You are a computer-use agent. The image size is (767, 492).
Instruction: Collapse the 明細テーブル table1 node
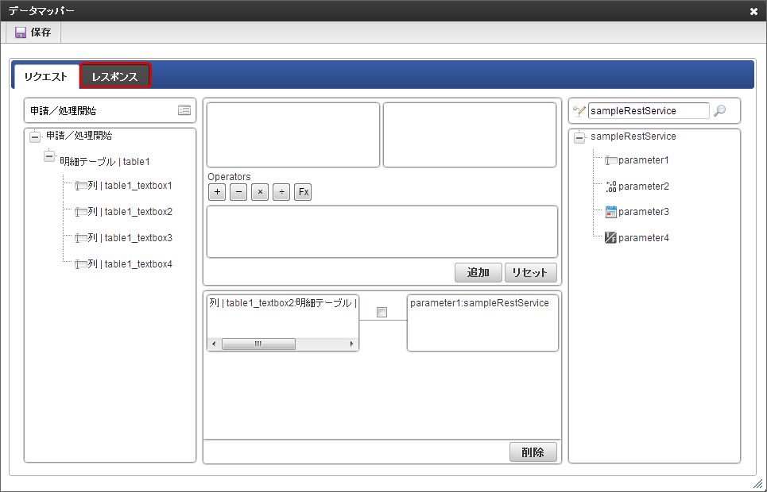(x=49, y=156)
